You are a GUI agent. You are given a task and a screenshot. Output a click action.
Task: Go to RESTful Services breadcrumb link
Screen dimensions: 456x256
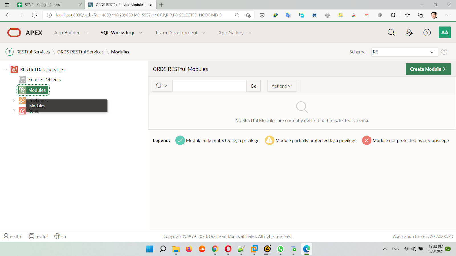33,52
